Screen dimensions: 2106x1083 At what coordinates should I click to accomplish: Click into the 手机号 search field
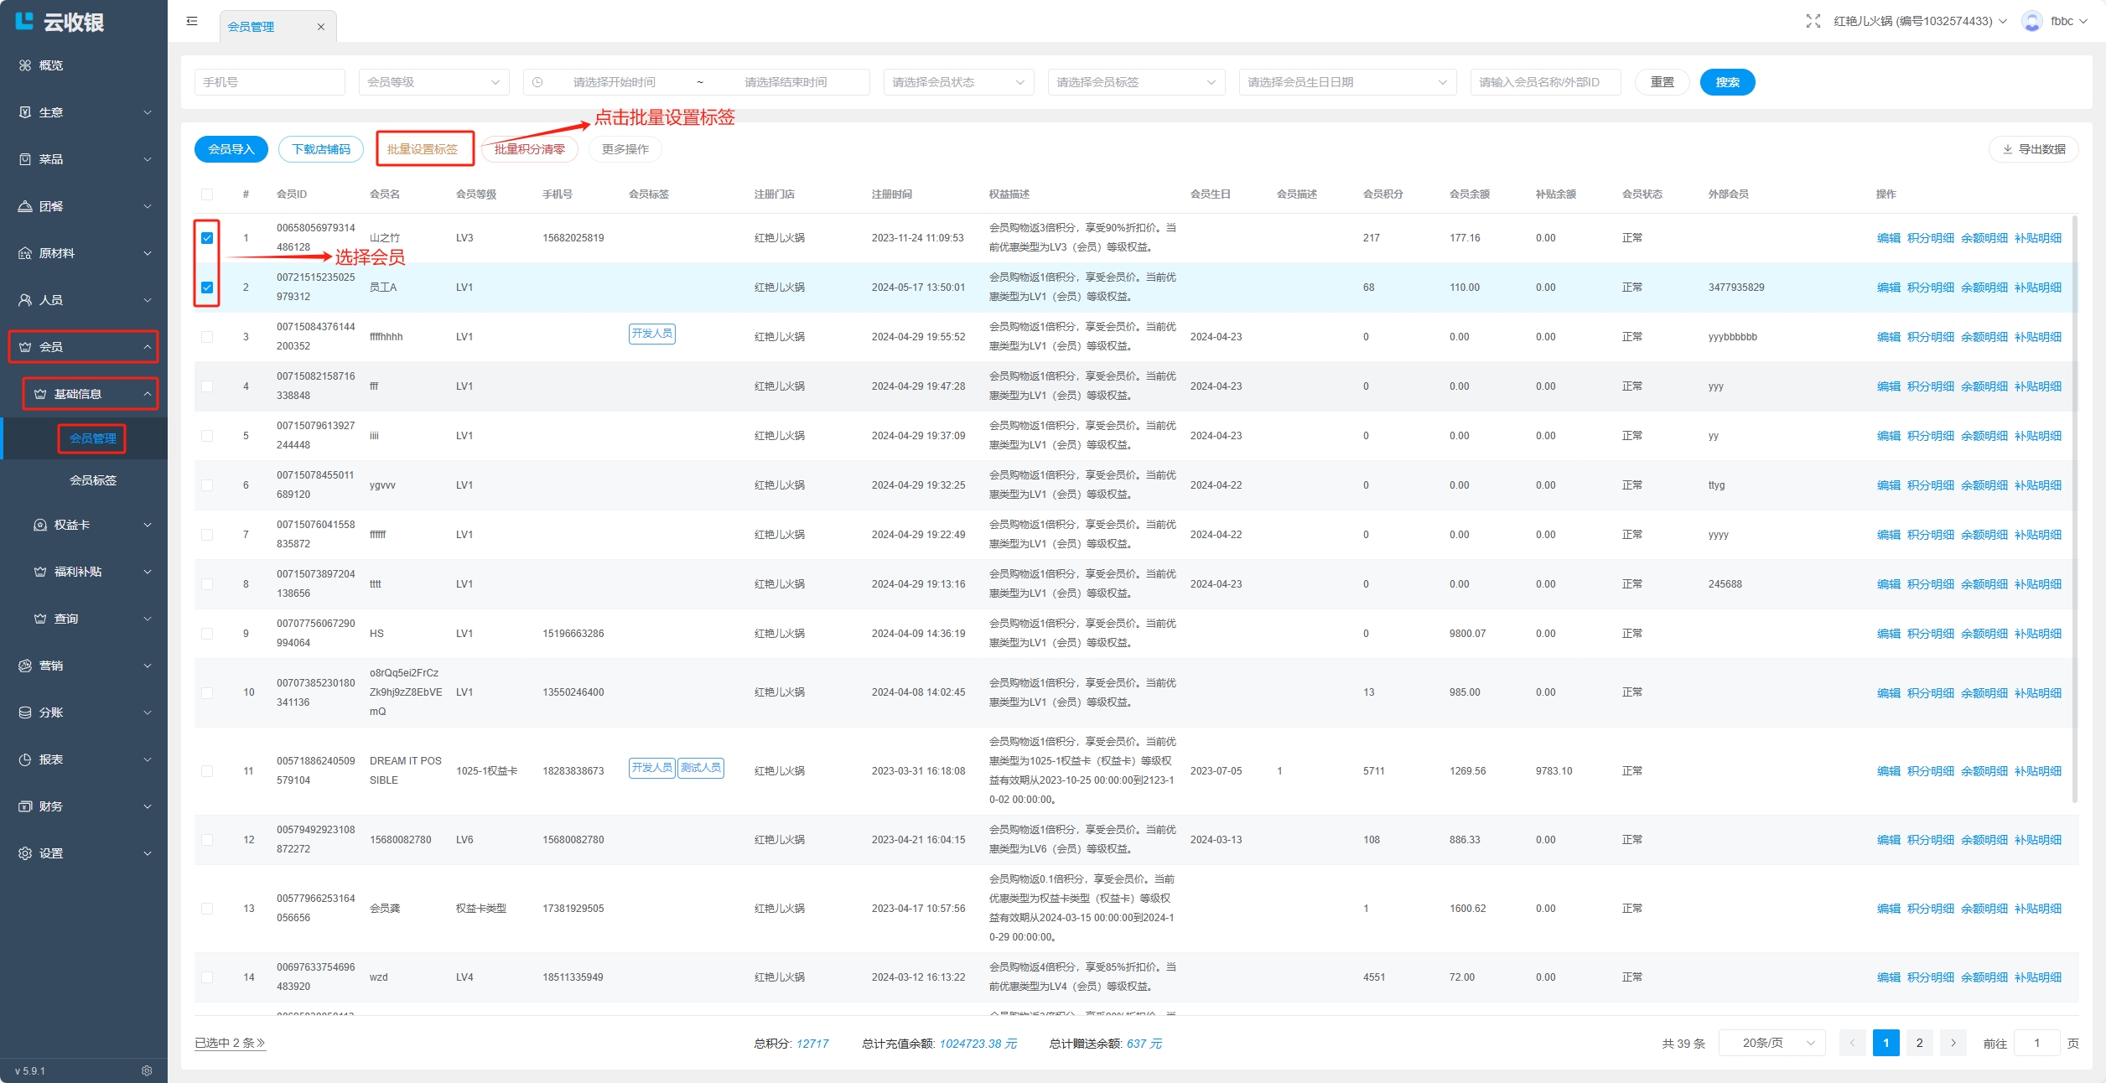[269, 82]
